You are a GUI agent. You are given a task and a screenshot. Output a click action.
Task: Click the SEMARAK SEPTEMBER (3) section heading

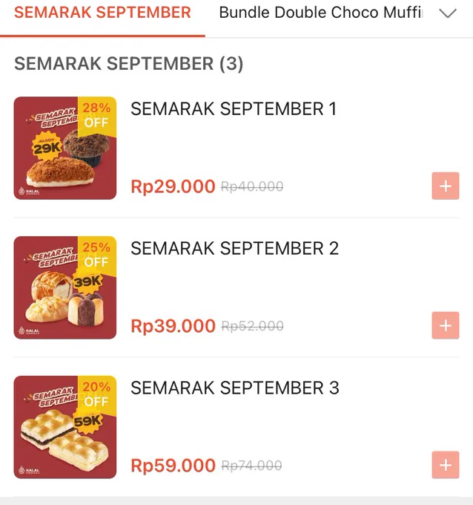(128, 63)
